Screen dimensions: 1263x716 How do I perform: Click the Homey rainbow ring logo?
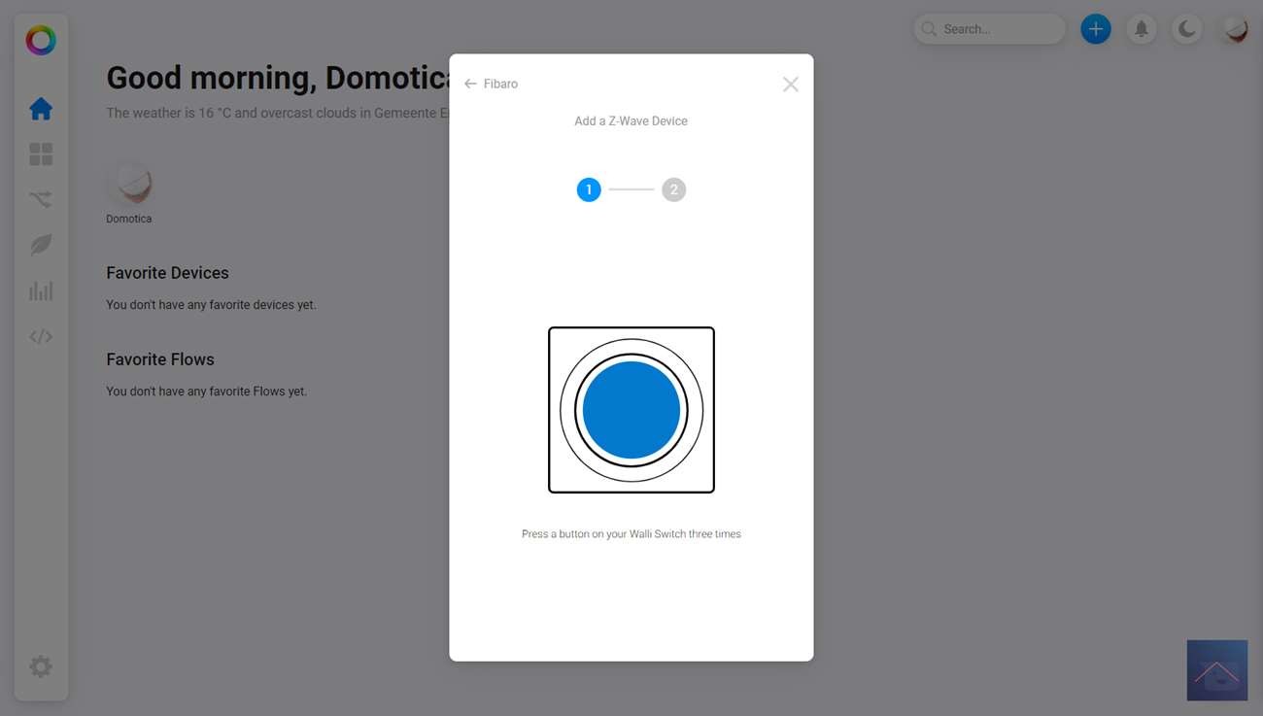[x=41, y=41]
